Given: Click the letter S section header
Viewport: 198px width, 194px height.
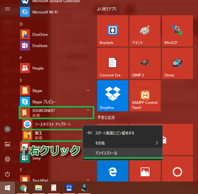Looking at the screenshot, I should point(21,80).
